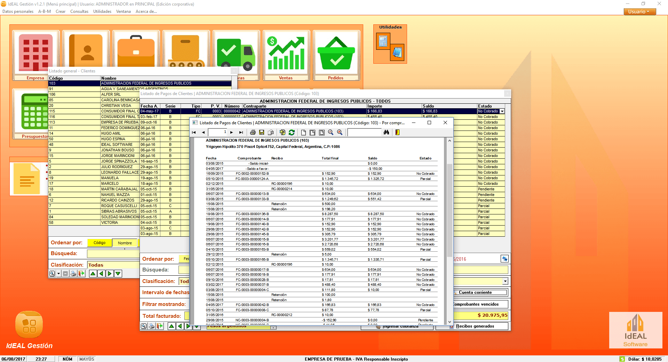Print the report from viewer toolbar
Image resolution: width=668 pixels, height=362 pixels.
(253, 133)
